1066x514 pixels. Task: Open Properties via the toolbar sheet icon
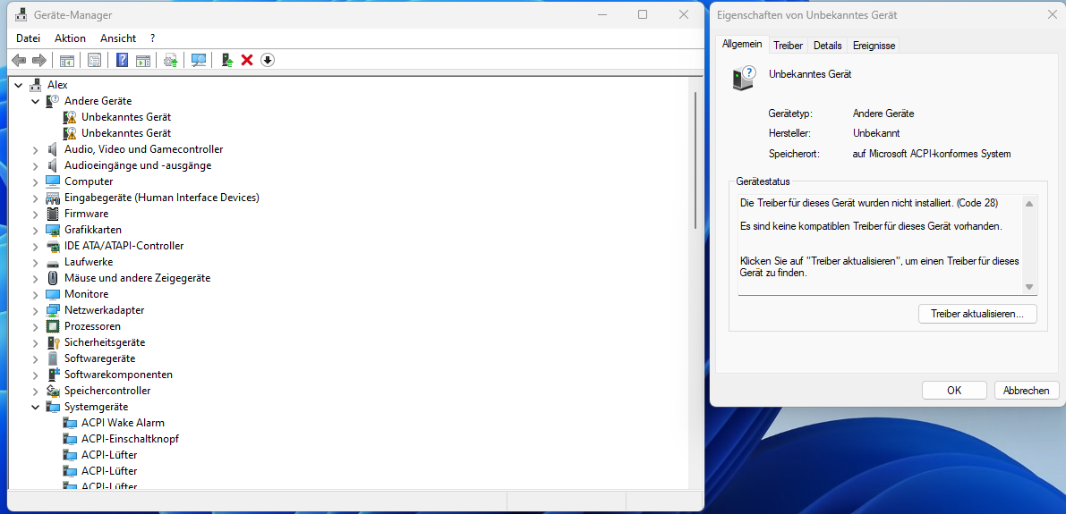[x=94, y=61]
